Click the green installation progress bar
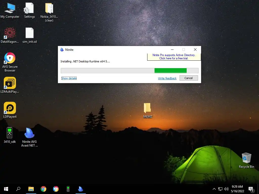The width and height of the screenshot is (259, 194). [129, 71]
